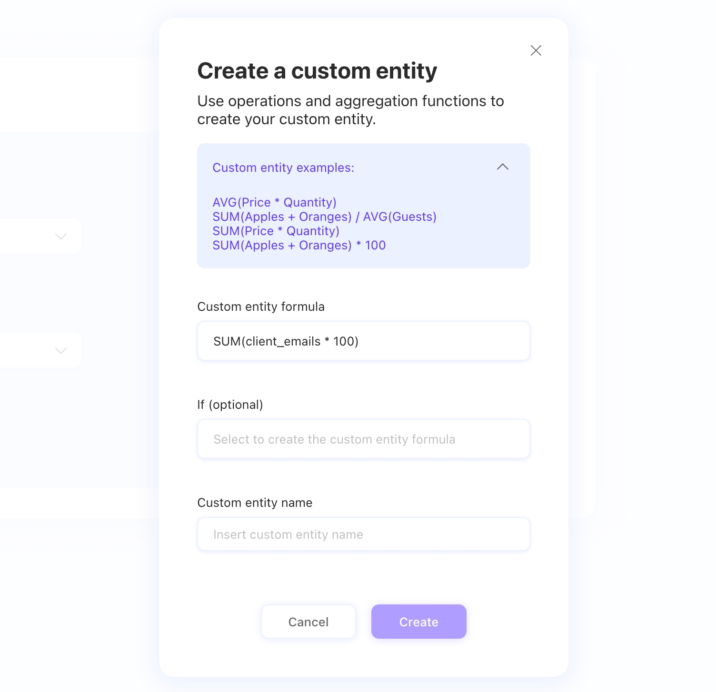Collapse the Custom entity examples panel chevron

click(502, 167)
